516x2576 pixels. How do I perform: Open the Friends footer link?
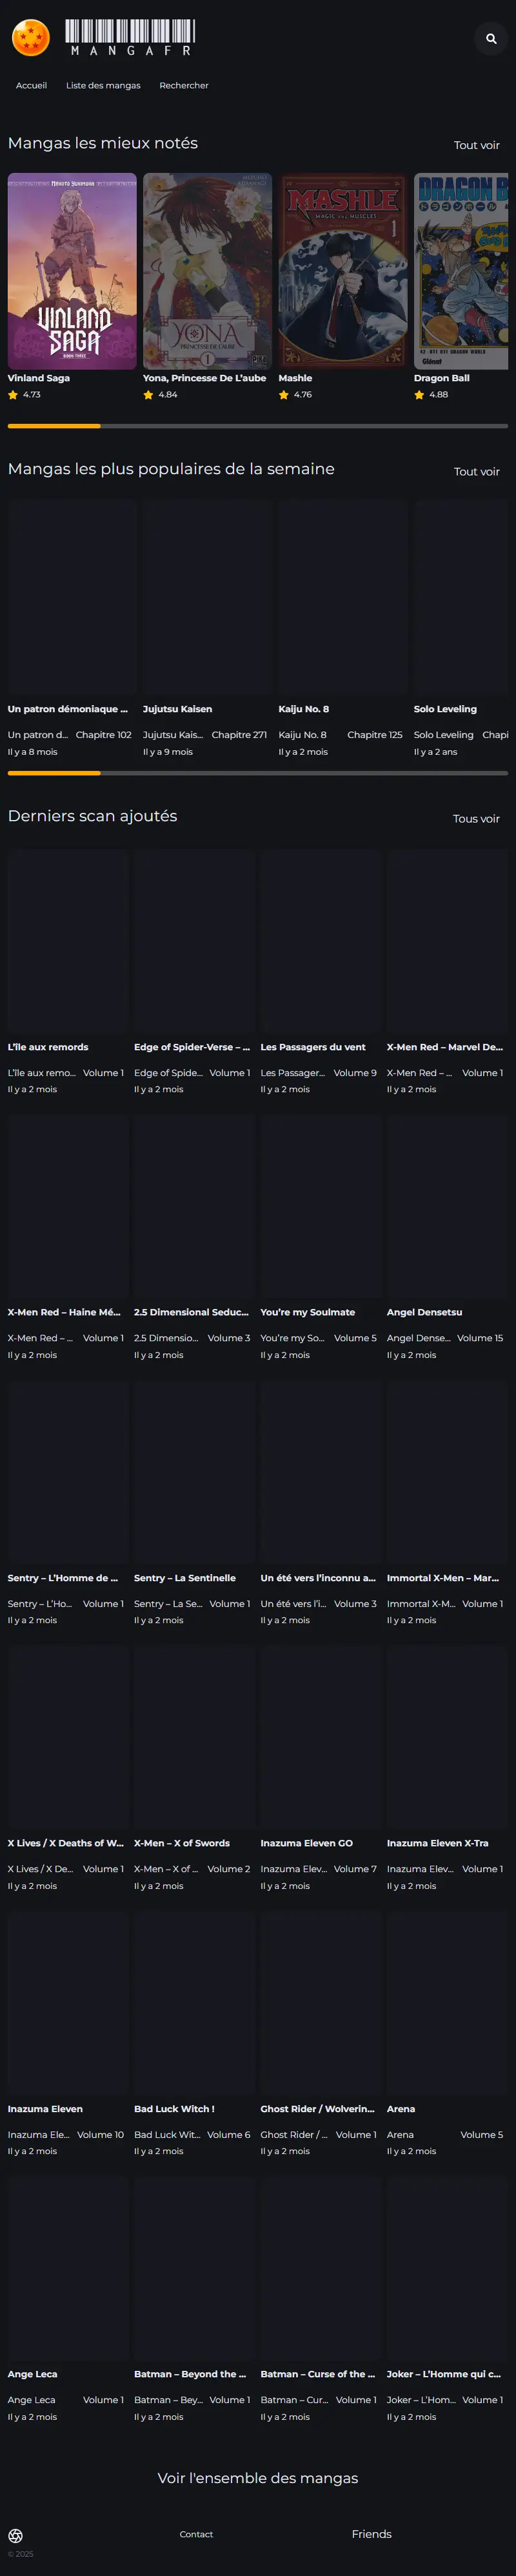tap(371, 2533)
